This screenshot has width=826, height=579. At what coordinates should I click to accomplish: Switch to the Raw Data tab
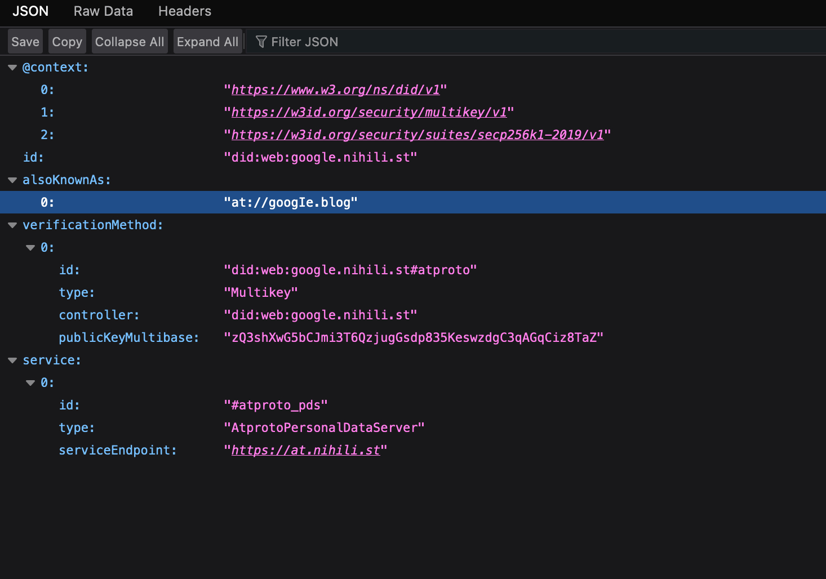click(103, 11)
